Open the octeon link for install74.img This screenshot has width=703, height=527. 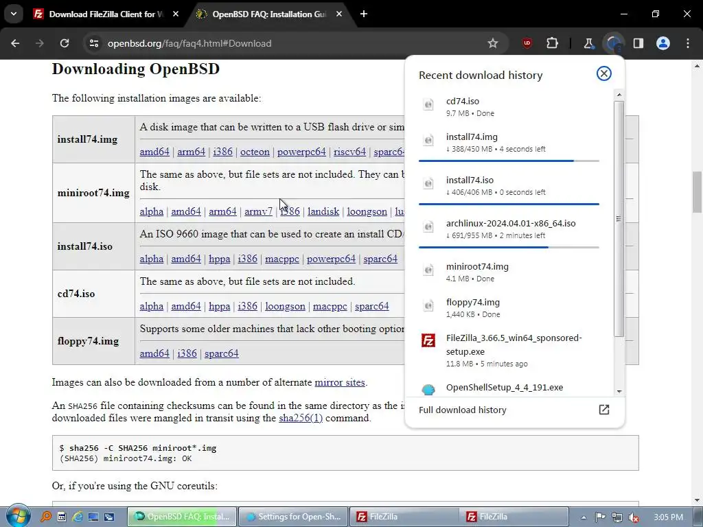coord(255,152)
